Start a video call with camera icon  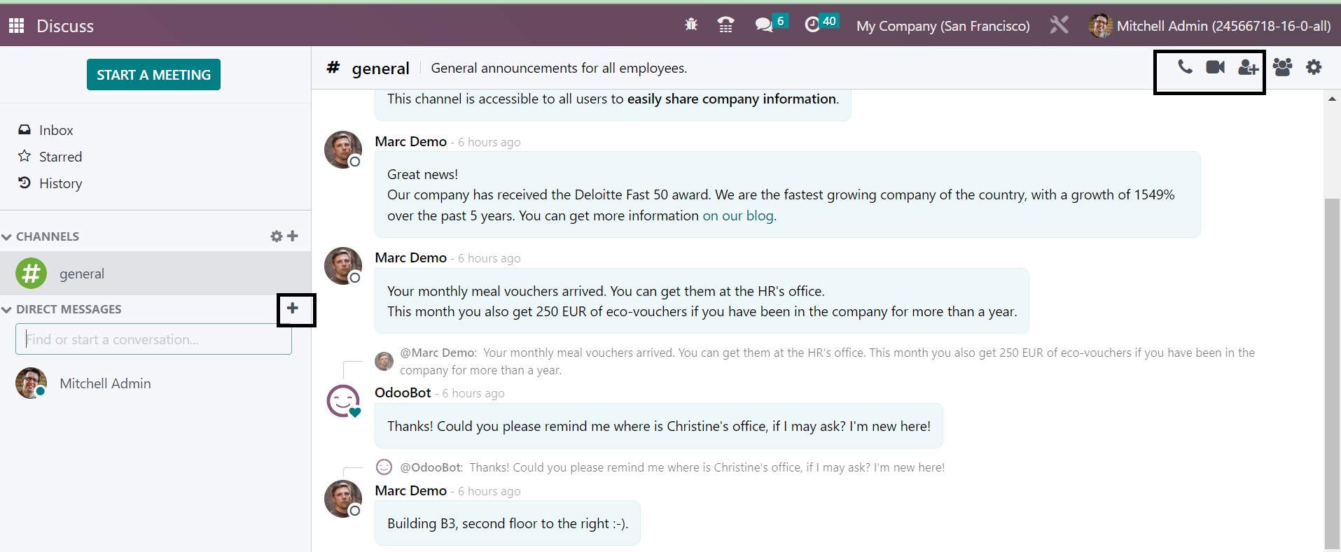tap(1215, 67)
